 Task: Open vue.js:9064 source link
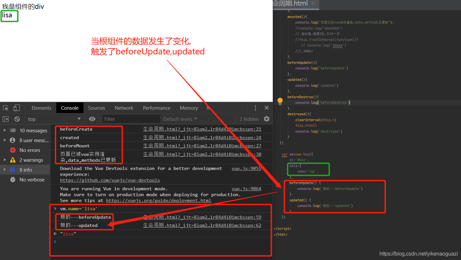coord(246,189)
